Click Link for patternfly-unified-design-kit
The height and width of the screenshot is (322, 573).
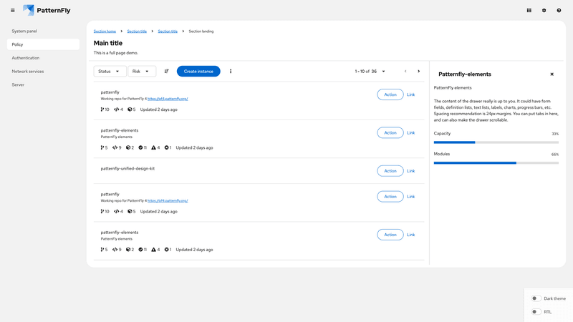pos(410,171)
